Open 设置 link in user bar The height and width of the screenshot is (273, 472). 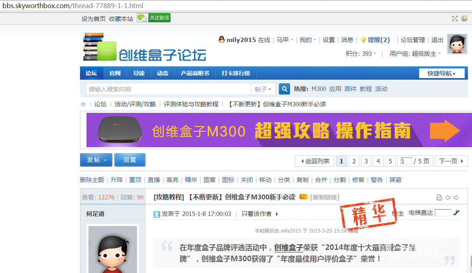click(329, 40)
